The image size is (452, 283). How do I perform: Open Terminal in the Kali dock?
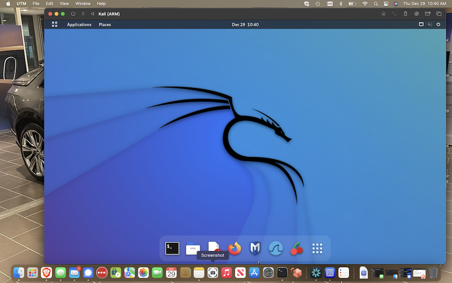tap(172, 249)
